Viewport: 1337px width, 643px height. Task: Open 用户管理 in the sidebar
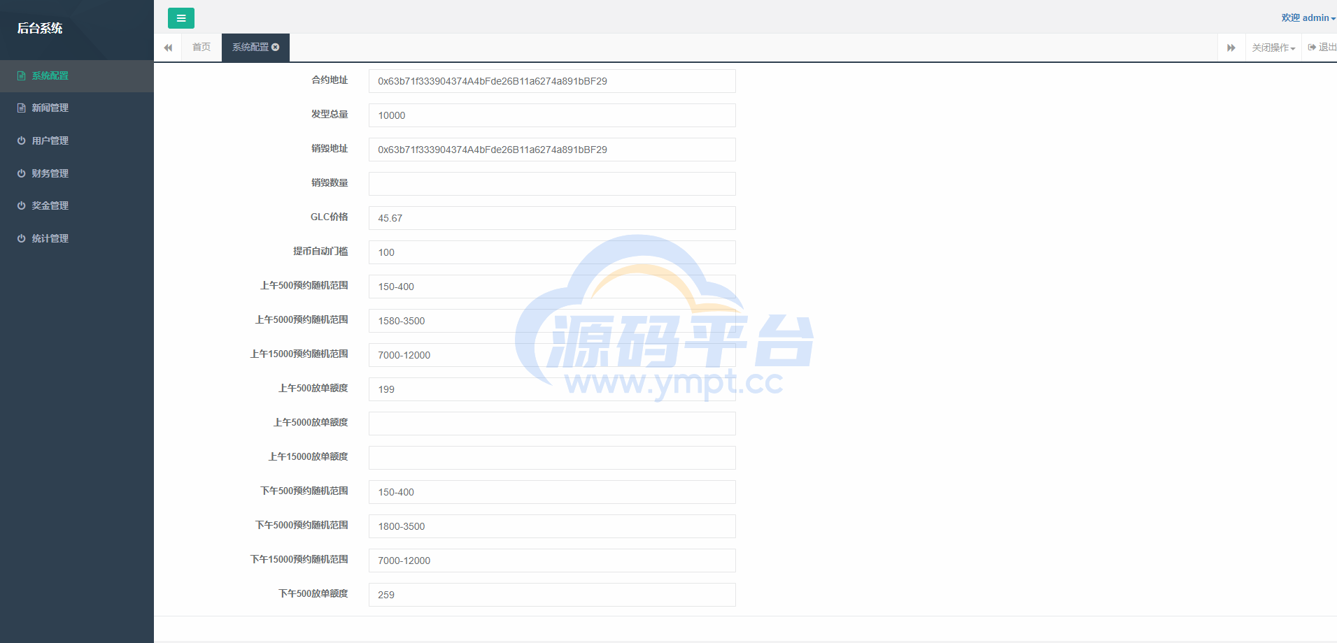[x=77, y=140]
